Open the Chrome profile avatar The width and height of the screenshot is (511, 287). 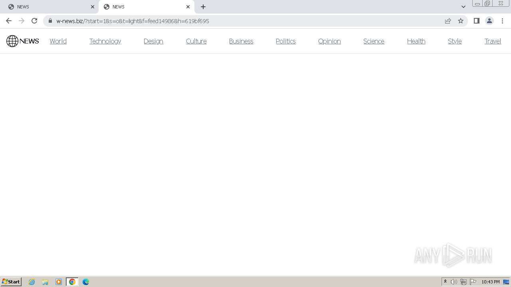coord(489,21)
